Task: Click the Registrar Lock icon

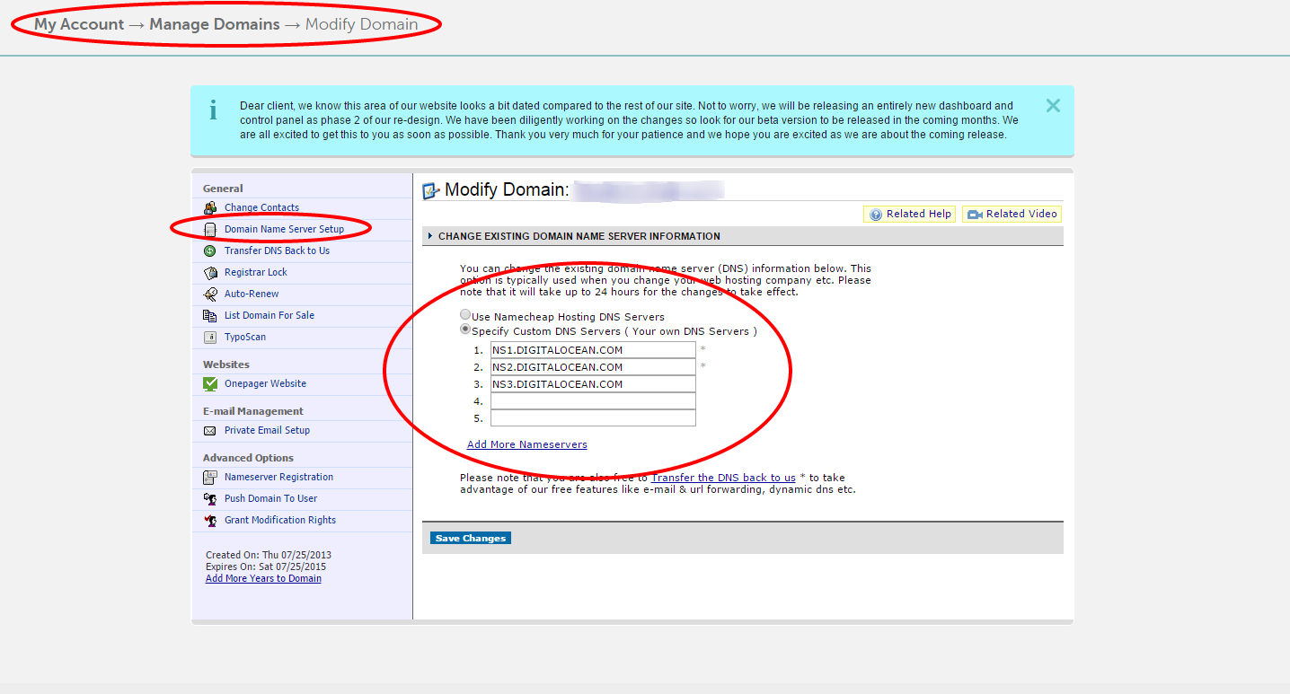Action: click(x=210, y=272)
